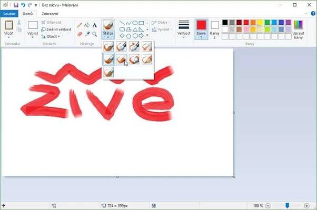Select the Text tool letter A
The width and height of the screenshot is (317, 210).
click(x=94, y=25)
